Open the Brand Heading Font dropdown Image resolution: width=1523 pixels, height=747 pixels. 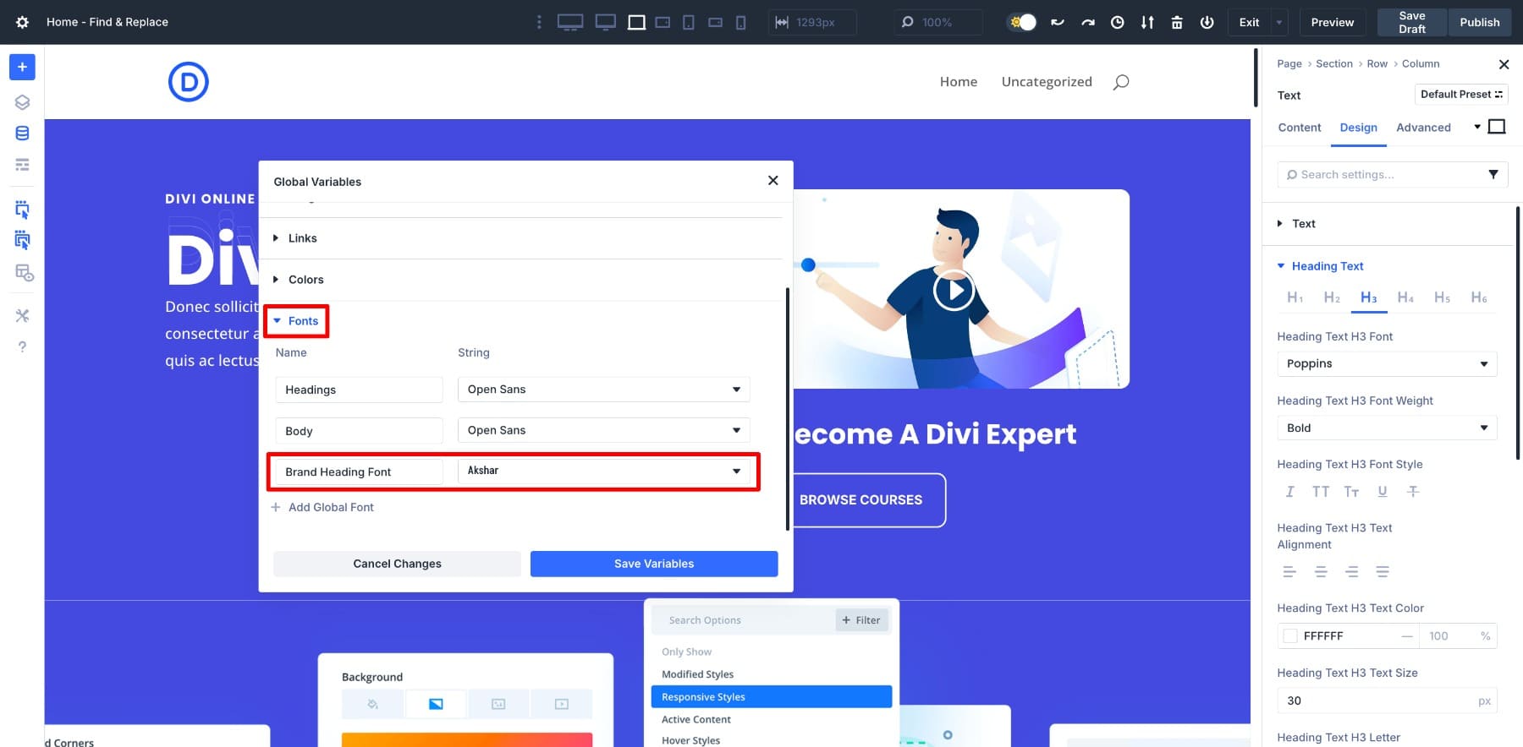(603, 472)
